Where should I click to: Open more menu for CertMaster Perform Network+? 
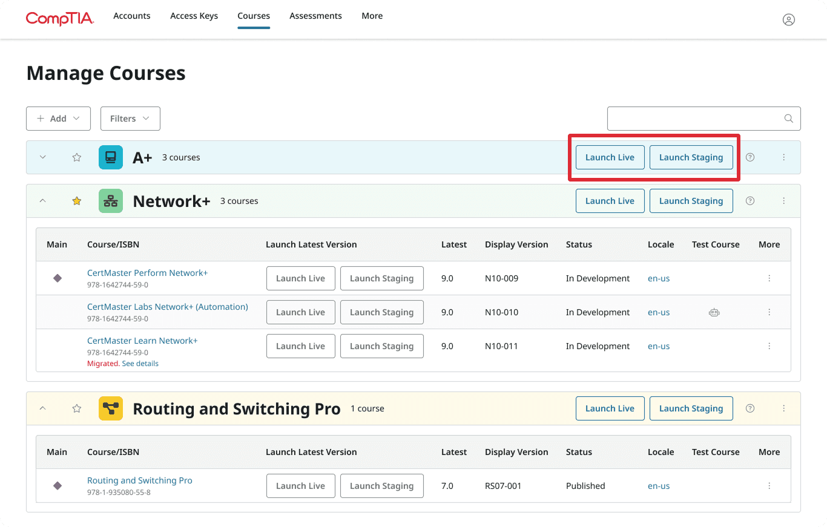(769, 278)
